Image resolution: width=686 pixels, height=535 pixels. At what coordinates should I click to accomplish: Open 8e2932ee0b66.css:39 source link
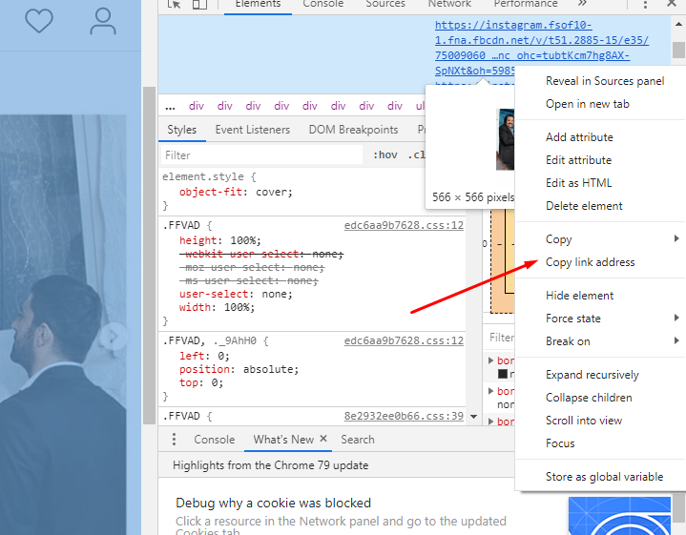(x=404, y=416)
